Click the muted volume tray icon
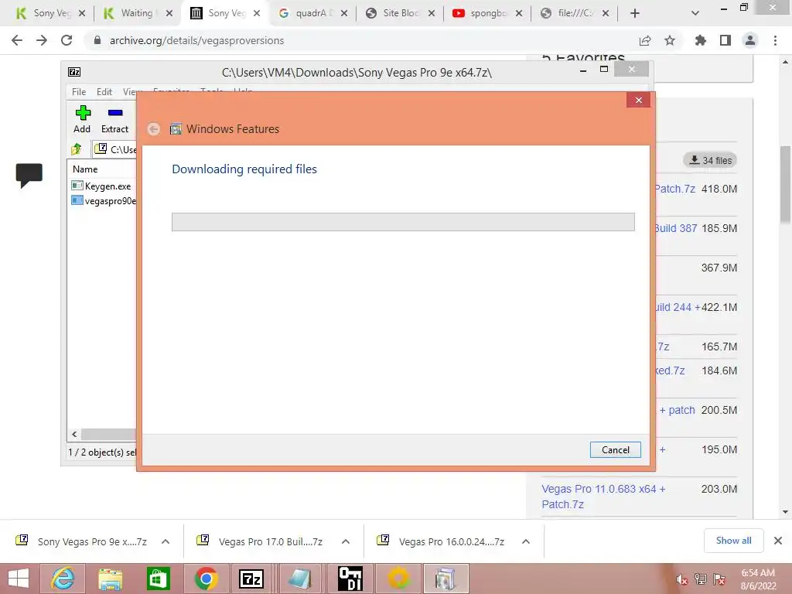 click(681, 579)
